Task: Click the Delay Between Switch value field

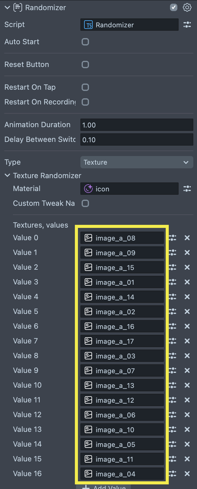Action: point(137,140)
